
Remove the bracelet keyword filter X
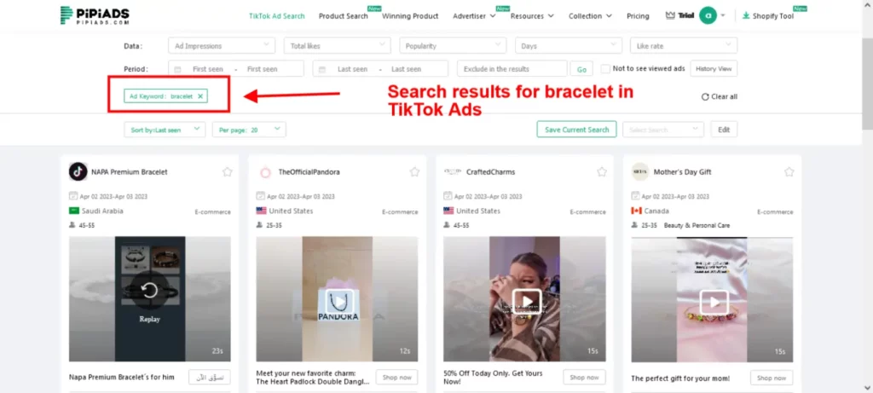(199, 96)
